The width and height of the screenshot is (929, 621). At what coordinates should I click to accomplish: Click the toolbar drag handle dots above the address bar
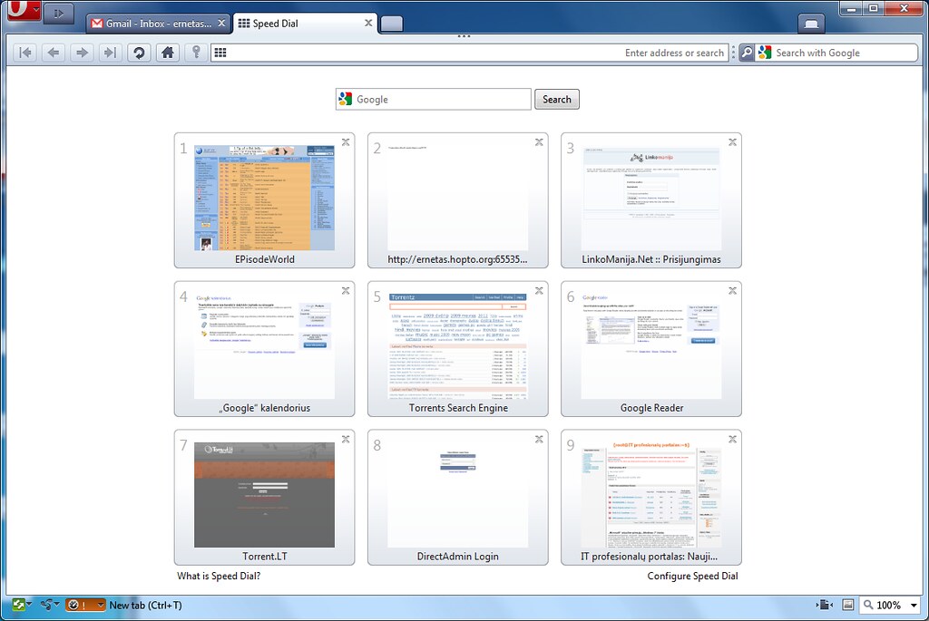coord(464,36)
